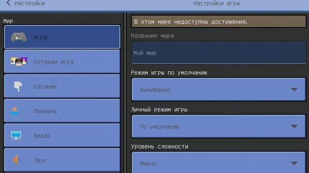The height and width of the screenshot is (173, 309).
Task: Open the Уровень сложности dropdown
Action: tap(219, 162)
